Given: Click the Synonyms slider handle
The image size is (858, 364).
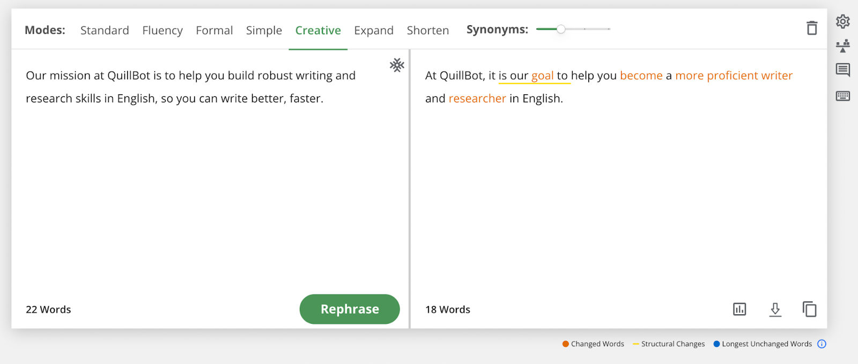Looking at the screenshot, I should 561,29.
